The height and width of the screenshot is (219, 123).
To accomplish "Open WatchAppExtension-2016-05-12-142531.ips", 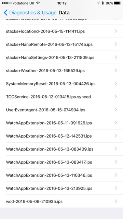I will tap(61, 136).
